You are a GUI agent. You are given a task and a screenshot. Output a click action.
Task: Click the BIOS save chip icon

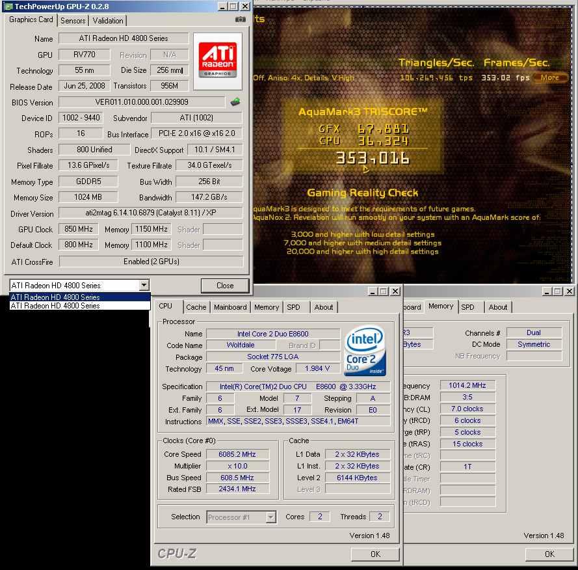click(235, 102)
